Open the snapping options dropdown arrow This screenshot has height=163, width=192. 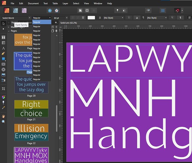click(x=182, y=10)
